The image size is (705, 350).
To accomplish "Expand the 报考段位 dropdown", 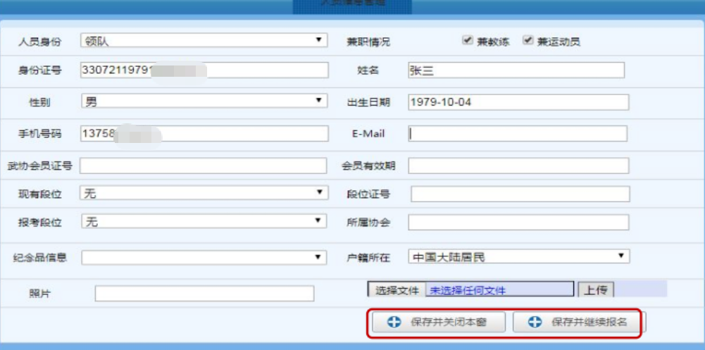I will pos(204,223).
